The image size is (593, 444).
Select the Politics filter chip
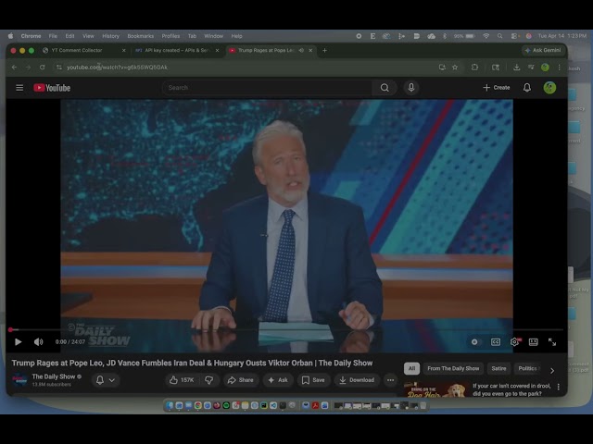(x=528, y=368)
